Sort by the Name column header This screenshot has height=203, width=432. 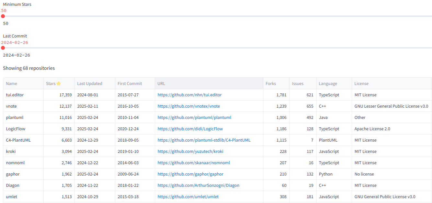pyautogui.click(x=23, y=83)
